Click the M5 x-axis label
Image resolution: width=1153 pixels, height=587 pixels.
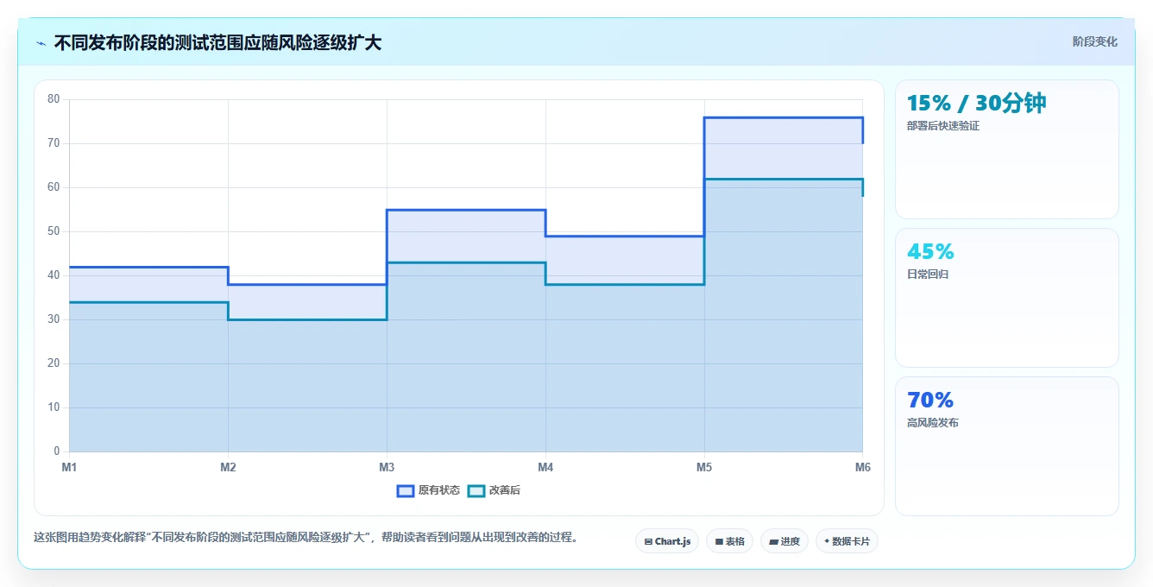tap(704, 467)
